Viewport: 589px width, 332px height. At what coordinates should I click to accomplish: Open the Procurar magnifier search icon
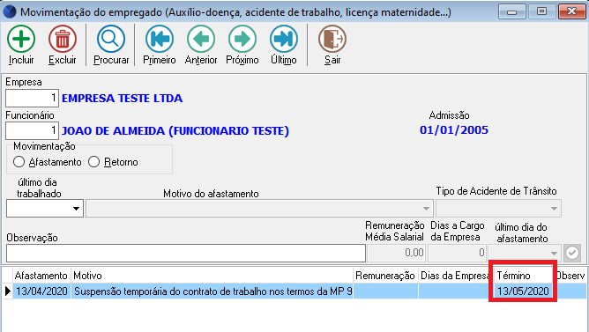111,39
